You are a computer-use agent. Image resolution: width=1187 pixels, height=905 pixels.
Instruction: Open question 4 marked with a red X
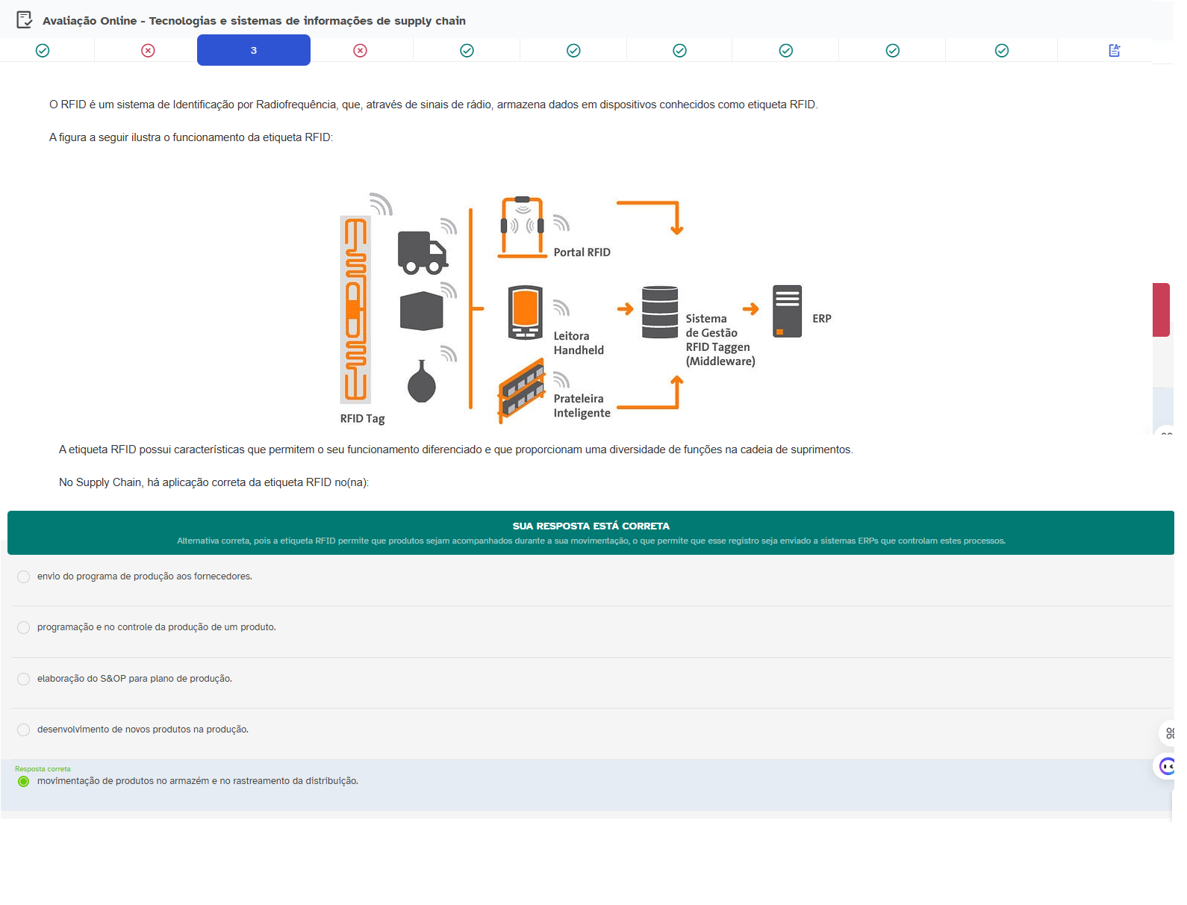[360, 51]
